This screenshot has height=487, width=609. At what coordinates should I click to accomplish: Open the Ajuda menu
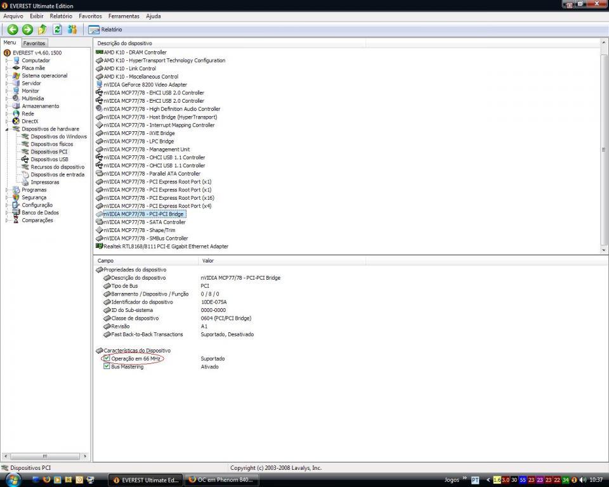[x=154, y=16]
